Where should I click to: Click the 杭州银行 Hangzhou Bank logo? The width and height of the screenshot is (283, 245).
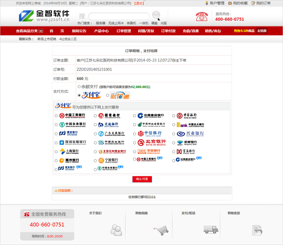pos(187,143)
